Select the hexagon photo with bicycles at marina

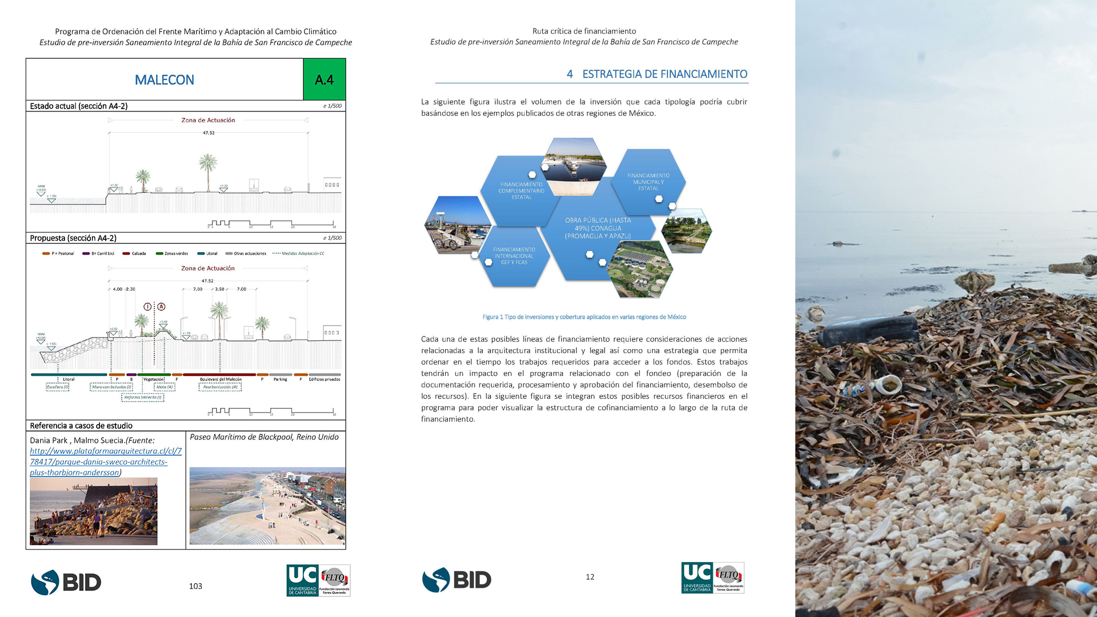[458, 225]
